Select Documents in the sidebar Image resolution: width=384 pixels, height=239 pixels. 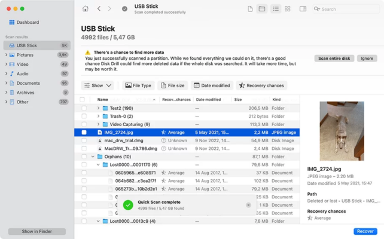[28, 83]
